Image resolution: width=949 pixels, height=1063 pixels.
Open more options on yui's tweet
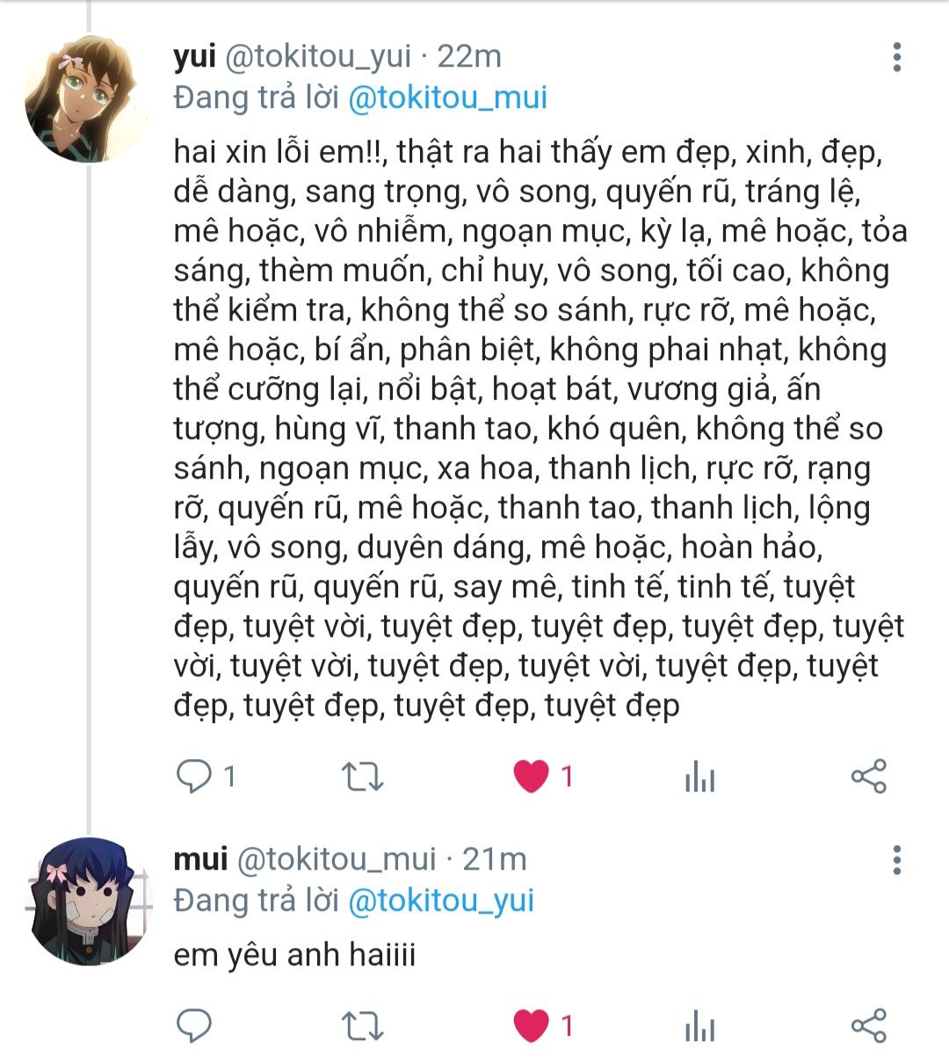896,57
